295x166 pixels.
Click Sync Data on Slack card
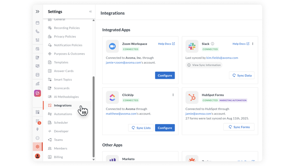[242, 75]
